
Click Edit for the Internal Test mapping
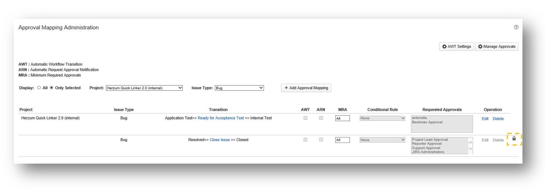[x=485, y=119]
